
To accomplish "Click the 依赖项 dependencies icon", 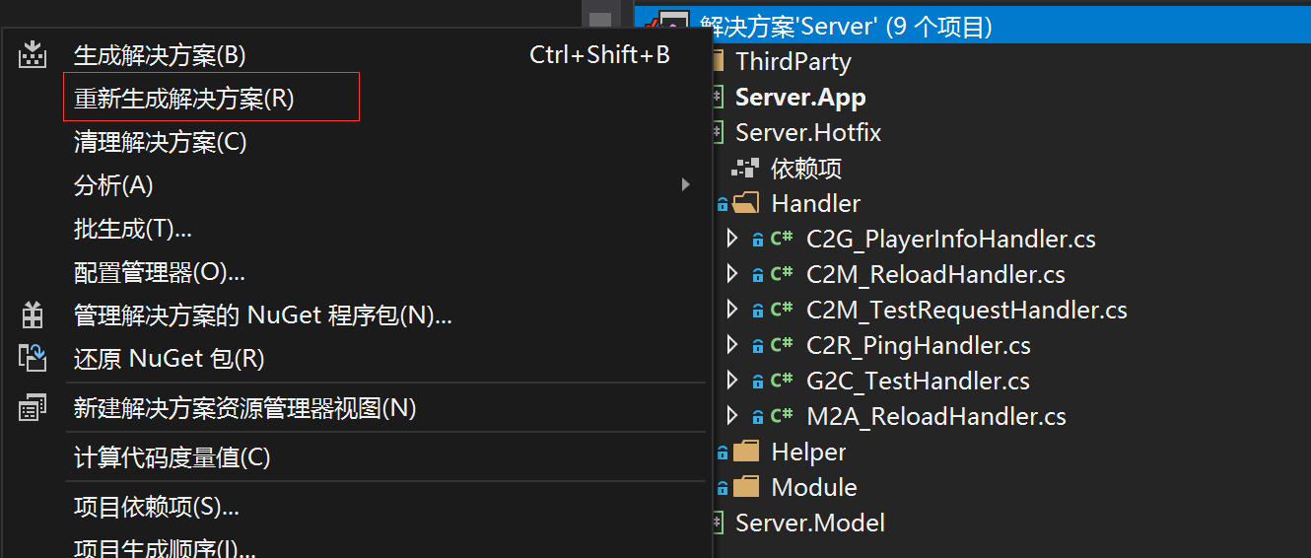I will [745, 169].
